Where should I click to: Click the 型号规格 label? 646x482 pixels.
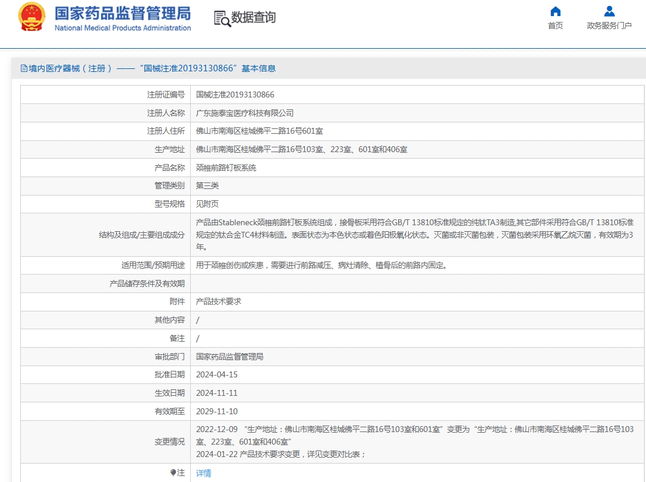[x=170, y=204]
